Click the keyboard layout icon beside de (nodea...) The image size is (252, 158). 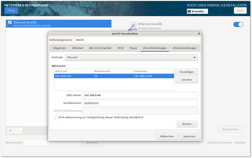(189, 11)
